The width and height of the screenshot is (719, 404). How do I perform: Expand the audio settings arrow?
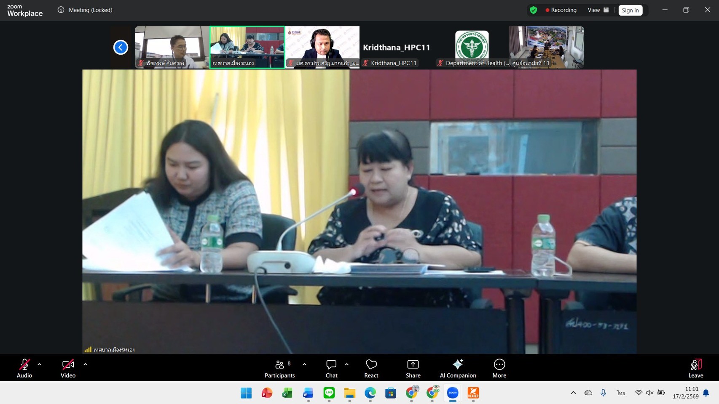(39, 364)
